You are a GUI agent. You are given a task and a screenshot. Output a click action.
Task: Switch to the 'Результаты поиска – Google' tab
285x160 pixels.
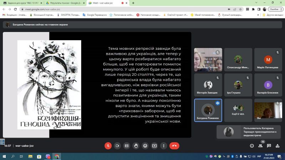click(65, 3)
